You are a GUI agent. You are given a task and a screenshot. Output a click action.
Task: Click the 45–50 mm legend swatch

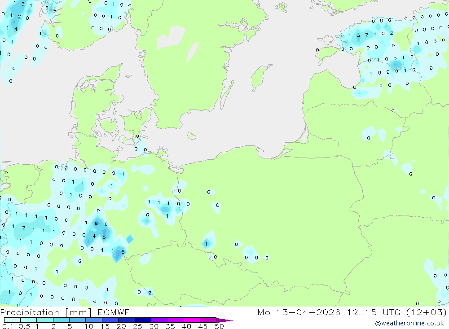point(208,320)
